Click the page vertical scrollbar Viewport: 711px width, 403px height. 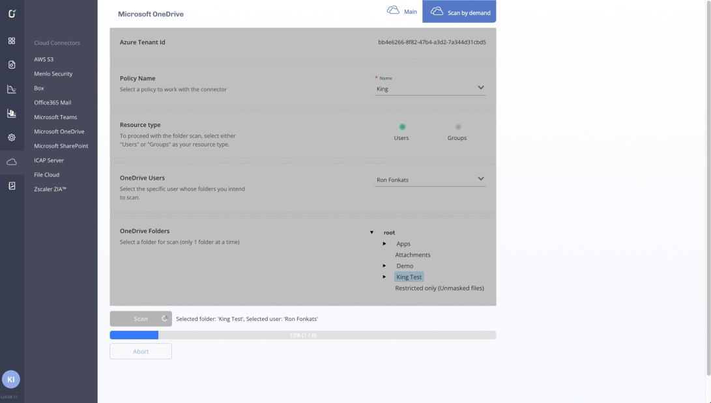point(708,188)
